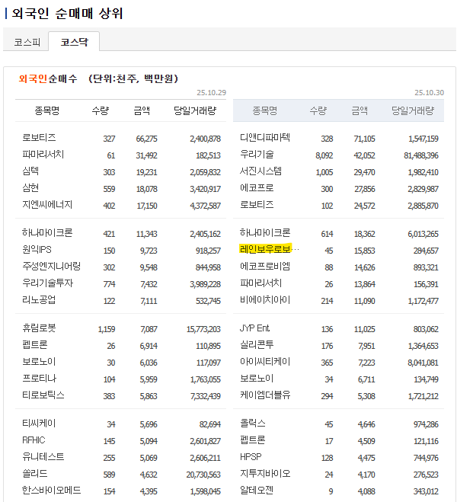
Task: Click 외국인 순매매 상위 heading
Action: coord(68,14)
